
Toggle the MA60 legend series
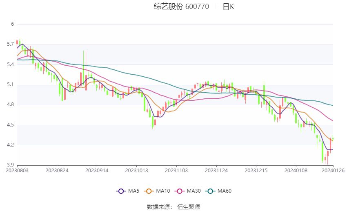(218, 191)
